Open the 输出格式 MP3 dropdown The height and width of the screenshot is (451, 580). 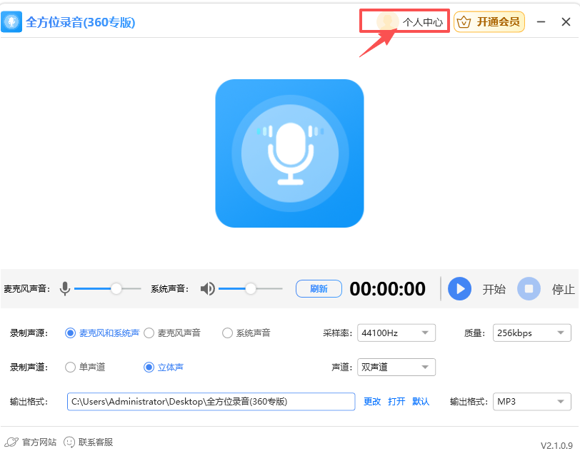tap(532, 402)
